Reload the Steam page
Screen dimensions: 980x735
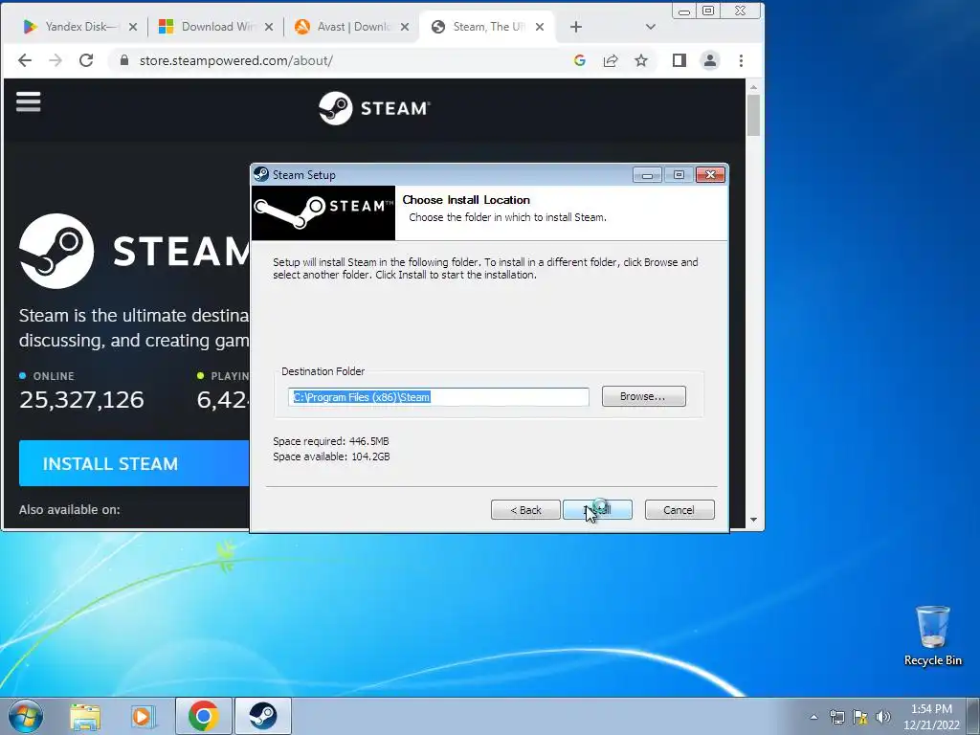[x=86, y=60]
